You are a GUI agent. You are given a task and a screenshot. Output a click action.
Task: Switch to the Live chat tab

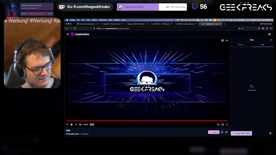point(262,45)
